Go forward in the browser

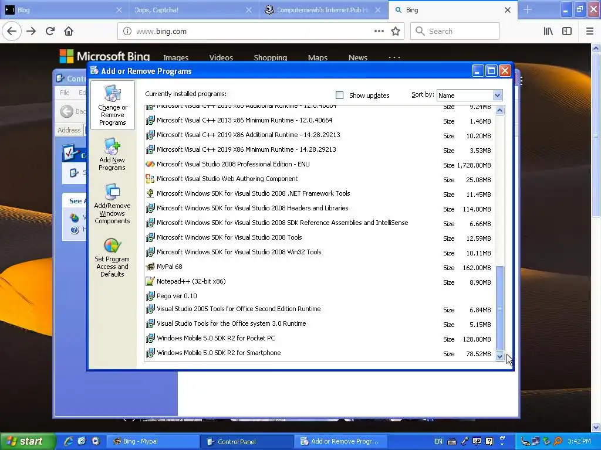coord(31,32)
